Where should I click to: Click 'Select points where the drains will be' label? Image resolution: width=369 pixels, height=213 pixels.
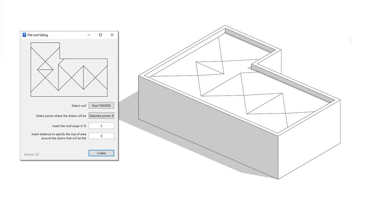click(x=61, y=116)
